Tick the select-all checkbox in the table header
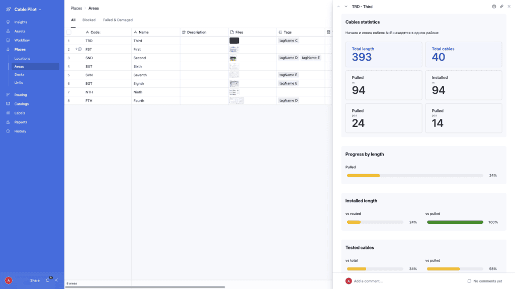 pos(69,32)
